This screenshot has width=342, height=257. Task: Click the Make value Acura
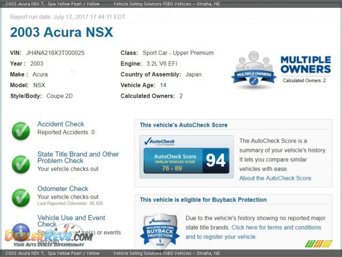pos(40,74)
